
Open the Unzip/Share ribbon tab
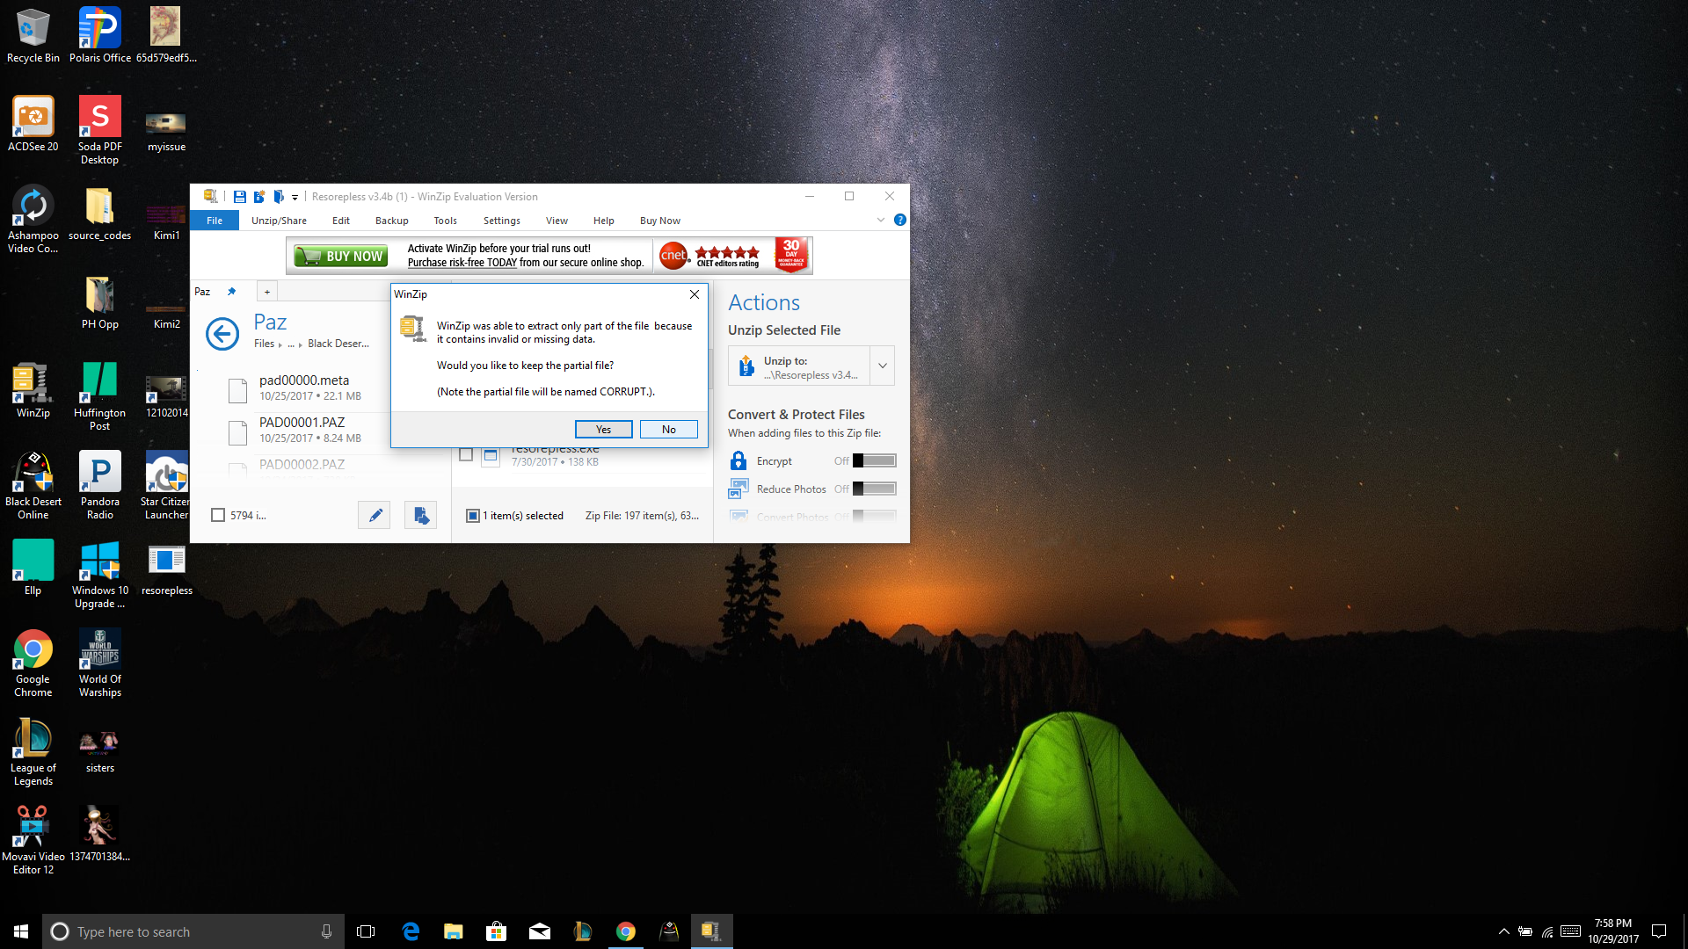coord(279,221)
